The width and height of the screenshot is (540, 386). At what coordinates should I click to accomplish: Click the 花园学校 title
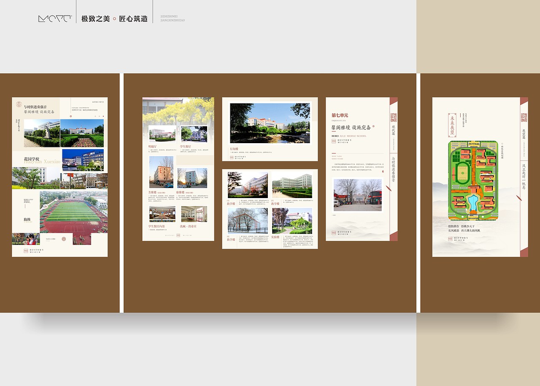[32, 159]
